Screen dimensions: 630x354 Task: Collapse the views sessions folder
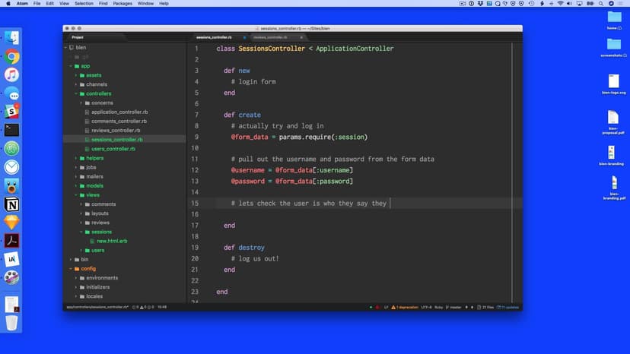(81, 232)
